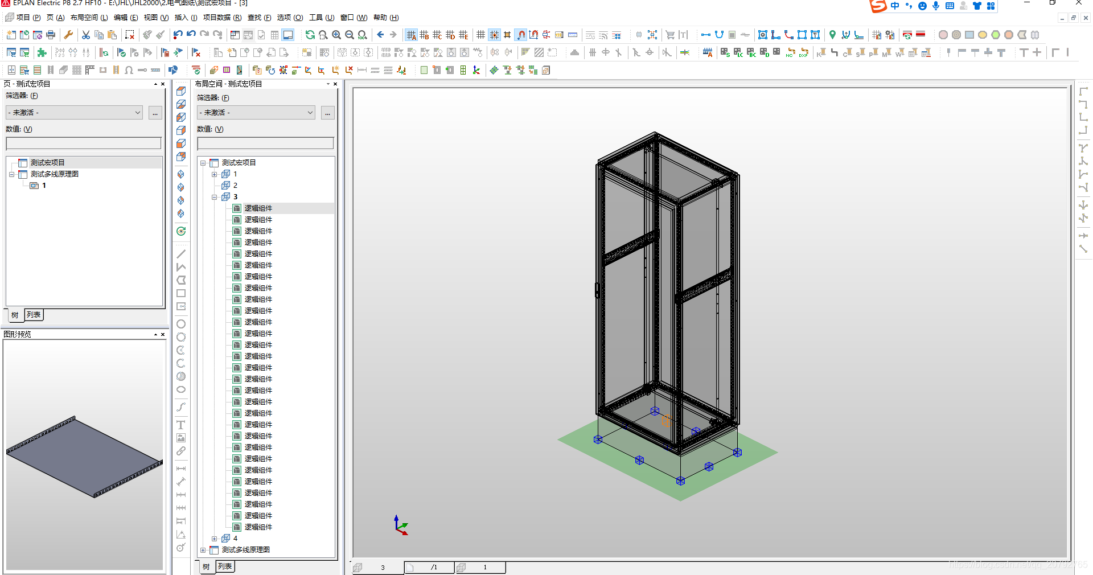The height and width of the screenshot is (575, 1093).
Task: Toggle the highlighted graphical preview window icon
Action: (288, 35)
